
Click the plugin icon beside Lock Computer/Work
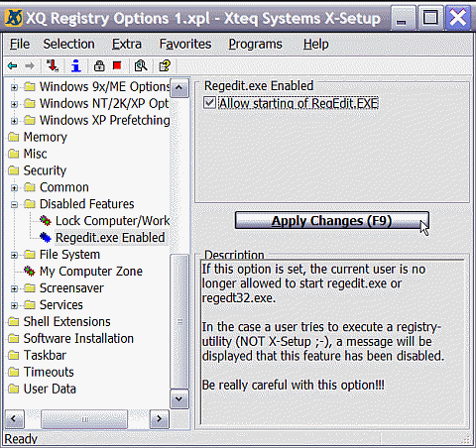[46, 220]
